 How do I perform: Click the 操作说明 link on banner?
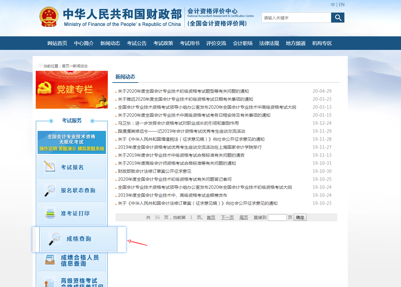pyautogui.click(x=48, y=148)
